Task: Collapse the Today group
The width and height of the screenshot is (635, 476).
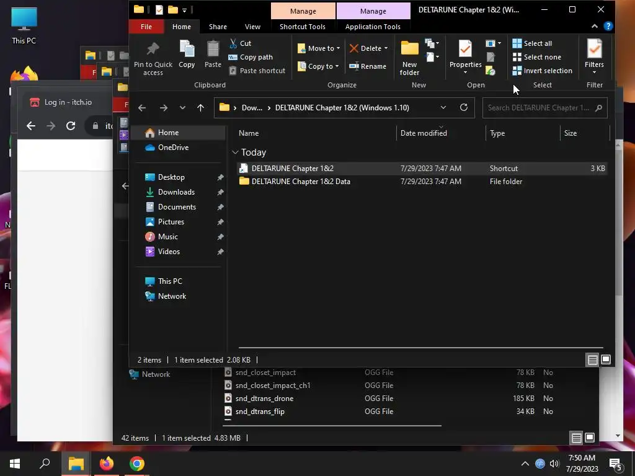Action: coord(235,152)
